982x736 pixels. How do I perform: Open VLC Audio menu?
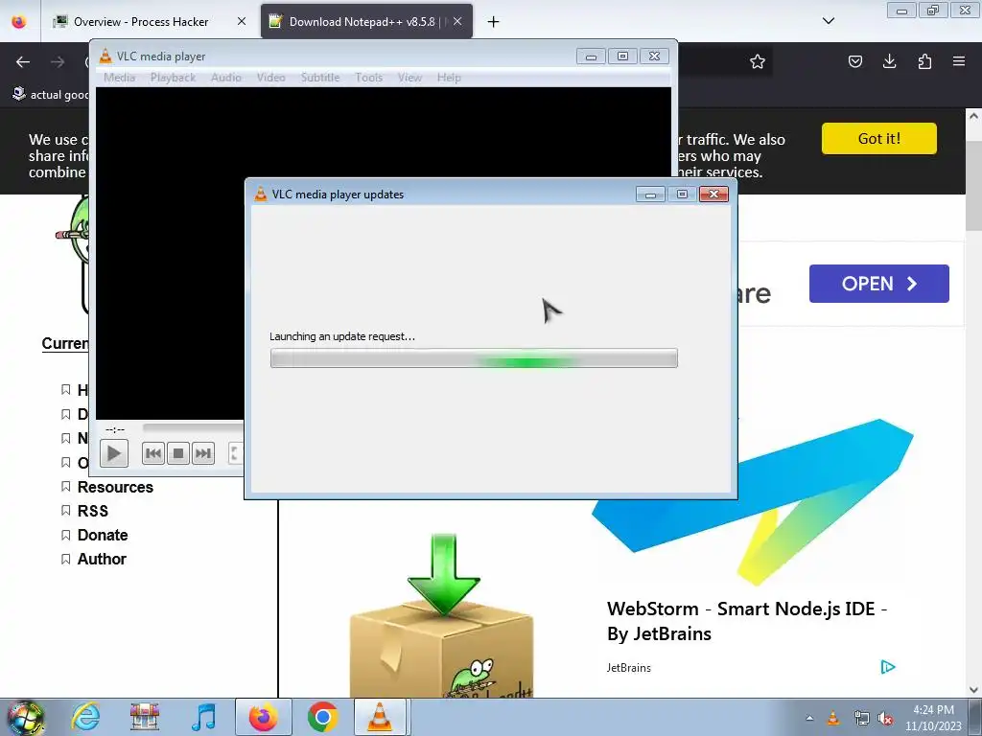(x=226, y=77)
